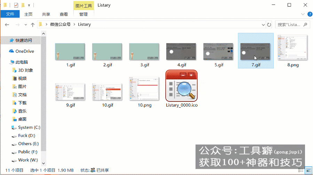Click the search magnifier icon
Screen dimensions: 313x175
305,25
